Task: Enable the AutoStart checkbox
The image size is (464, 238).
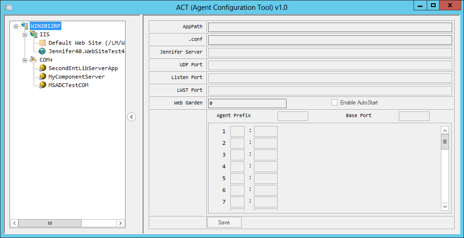Action: 334,103
